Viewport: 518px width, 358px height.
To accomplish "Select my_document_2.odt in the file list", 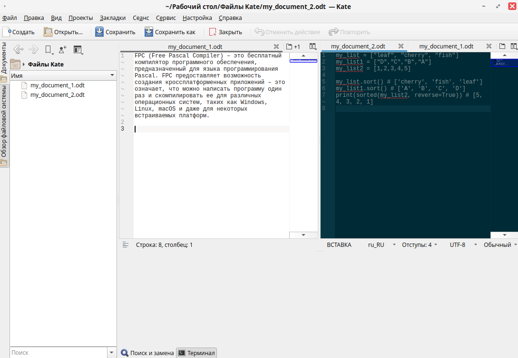I will [x=57, y=95].
